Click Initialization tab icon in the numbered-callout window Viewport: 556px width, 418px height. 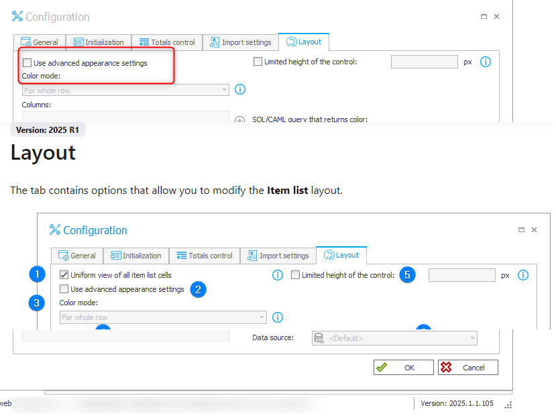tap(115, 256)
